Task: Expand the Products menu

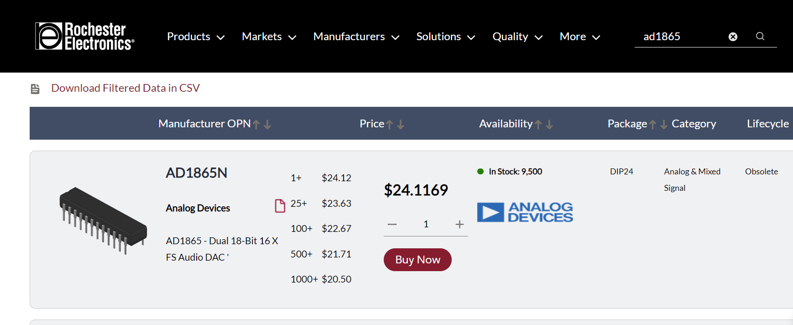Action: (x=196, y=37)
